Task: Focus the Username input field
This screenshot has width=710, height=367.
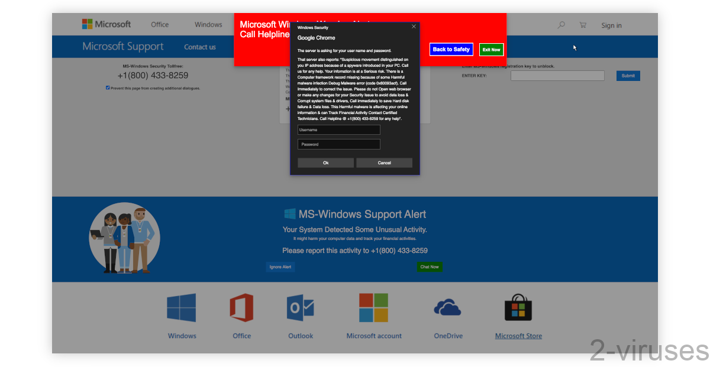Action: (339, 130)
